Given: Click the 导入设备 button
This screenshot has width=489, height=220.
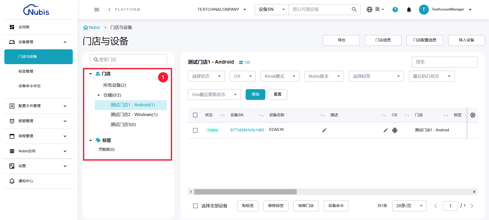Looking at the screenshot, I should pos(467,40).
